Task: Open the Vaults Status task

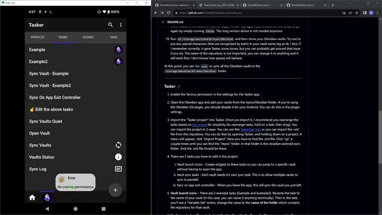Action: [76, 157]
